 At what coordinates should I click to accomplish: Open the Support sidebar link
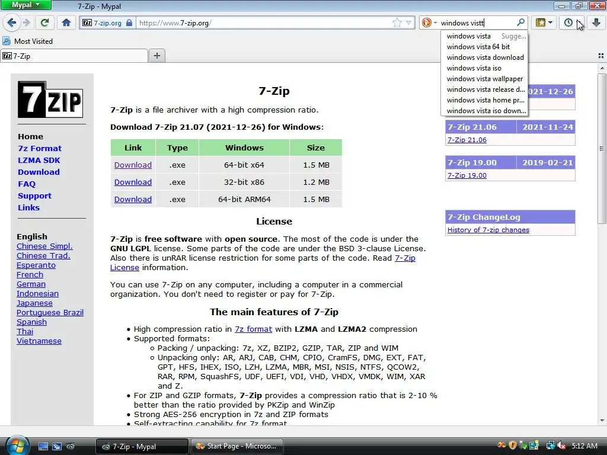coord(34,196)
